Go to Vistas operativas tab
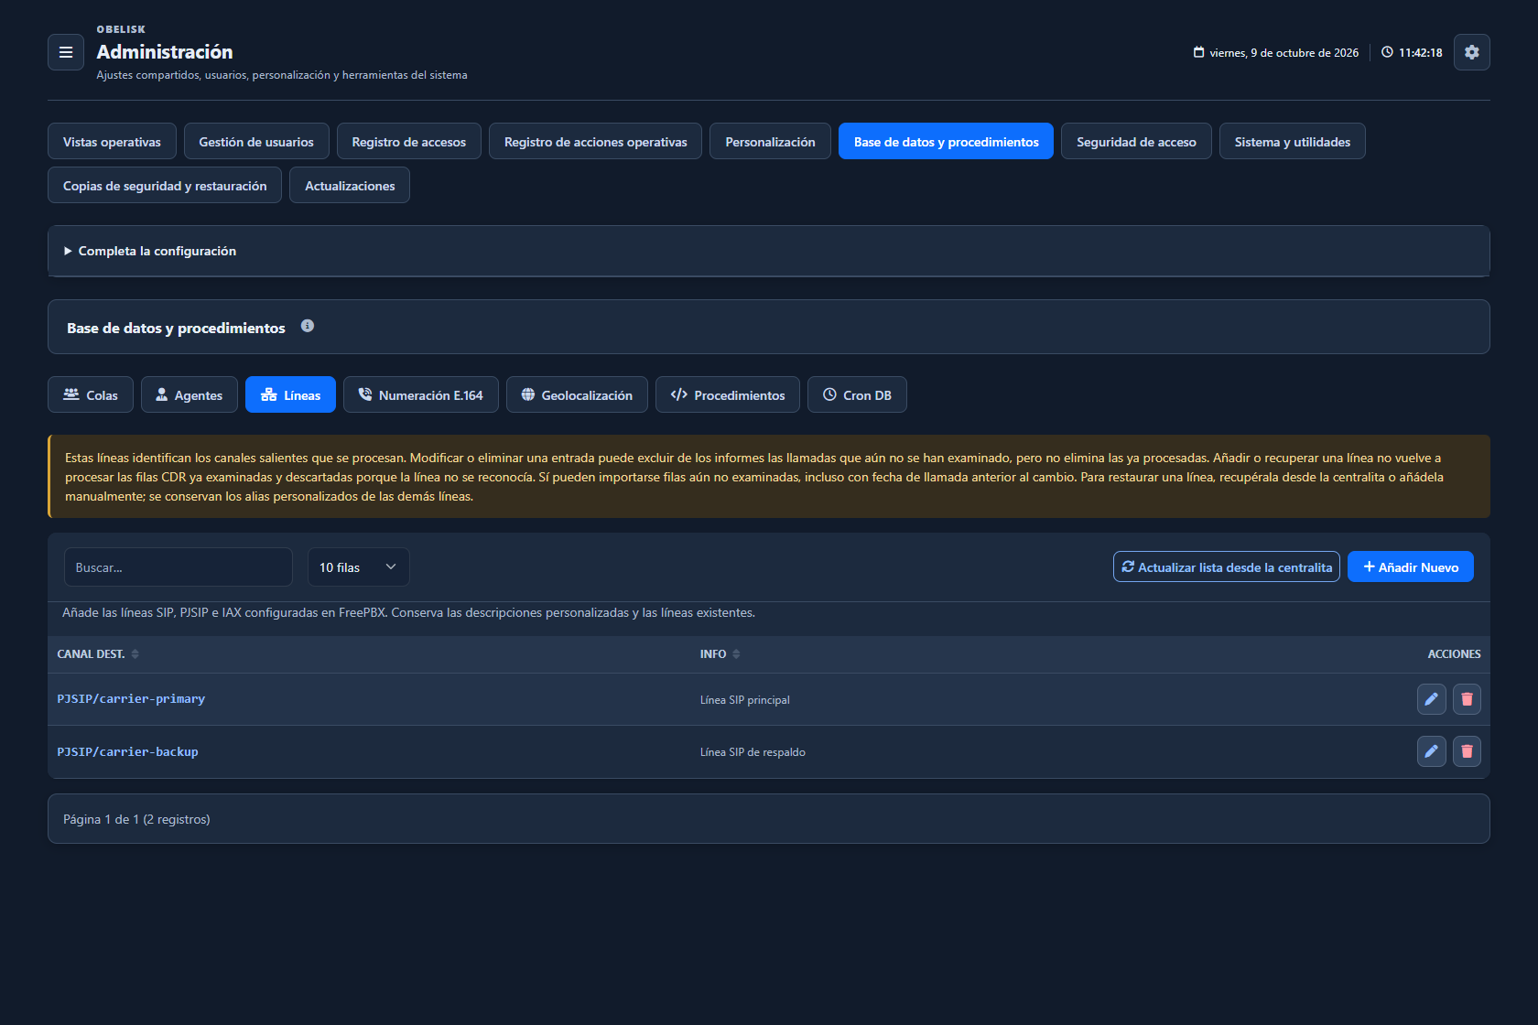This screenshot has height=1025, width=1538. coord(112,141)
